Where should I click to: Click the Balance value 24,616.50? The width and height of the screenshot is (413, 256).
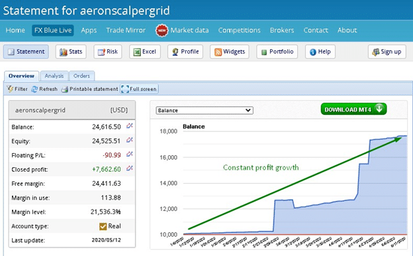click(x=107, y=127)
